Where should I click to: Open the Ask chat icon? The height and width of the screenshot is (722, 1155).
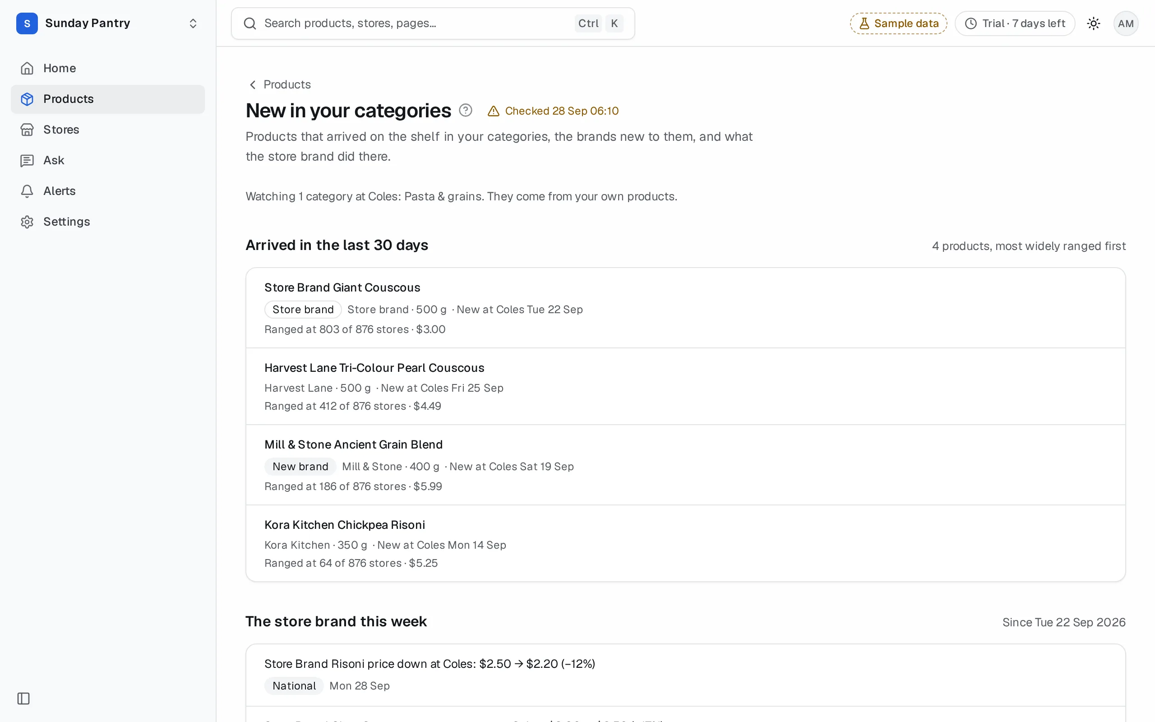27,161
